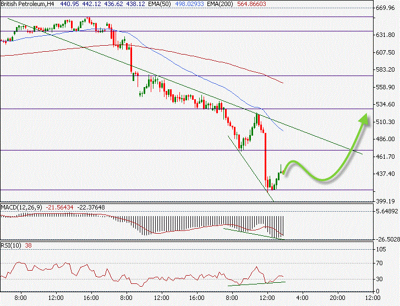Click the 437.40 price axis label
The image size is (400, 306).
coord(385,174)
